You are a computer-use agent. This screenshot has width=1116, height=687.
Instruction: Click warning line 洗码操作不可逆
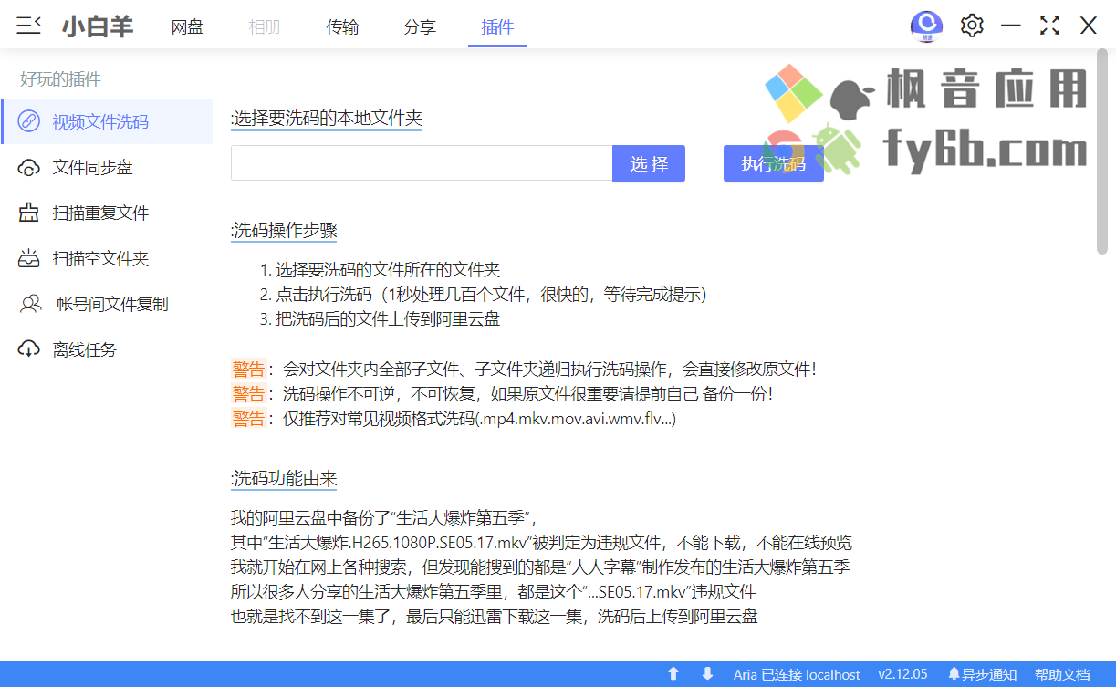click(503, 394)
